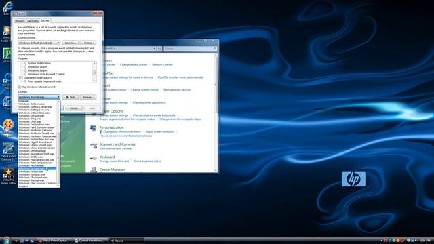Open the Sound Scheme dropdown
The image size is (434, 244).
pos(39,43)
